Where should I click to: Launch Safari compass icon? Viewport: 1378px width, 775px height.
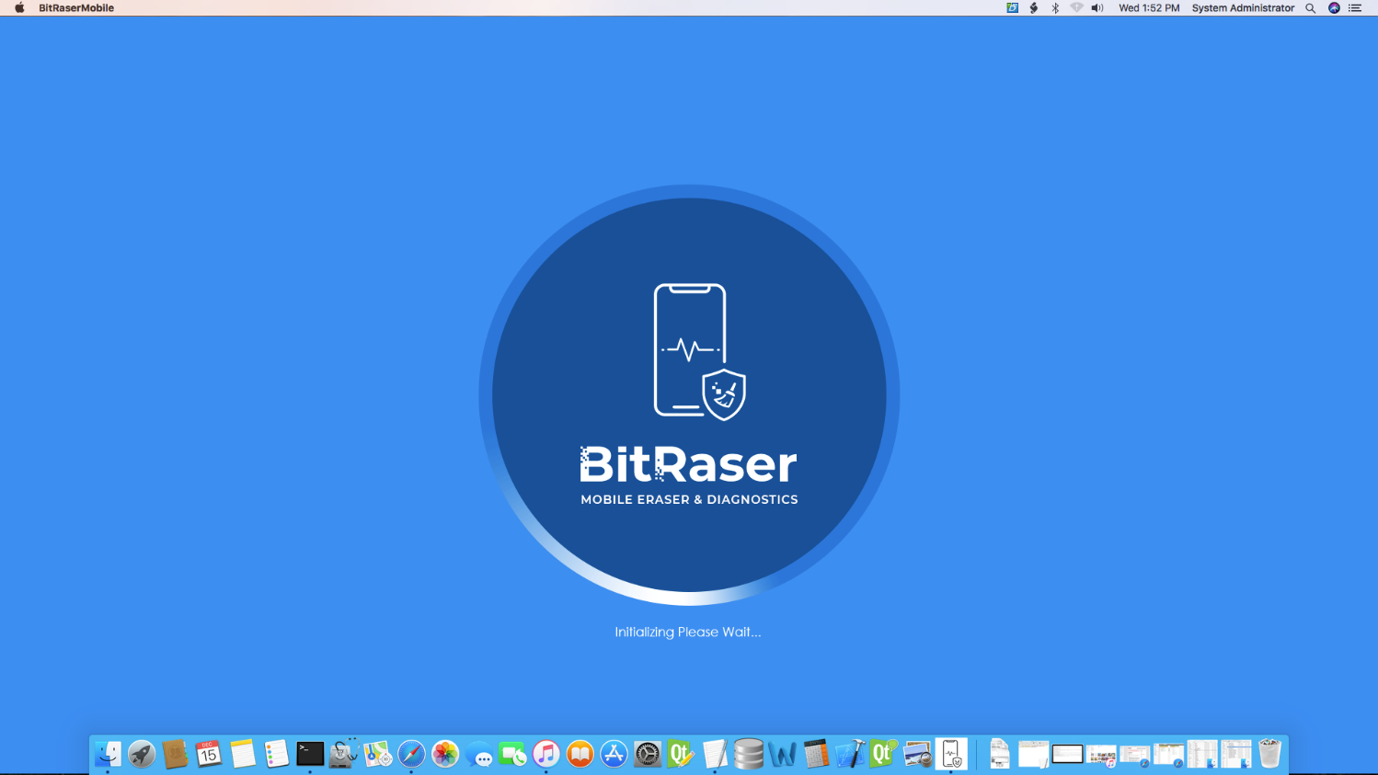pos(411,754)
